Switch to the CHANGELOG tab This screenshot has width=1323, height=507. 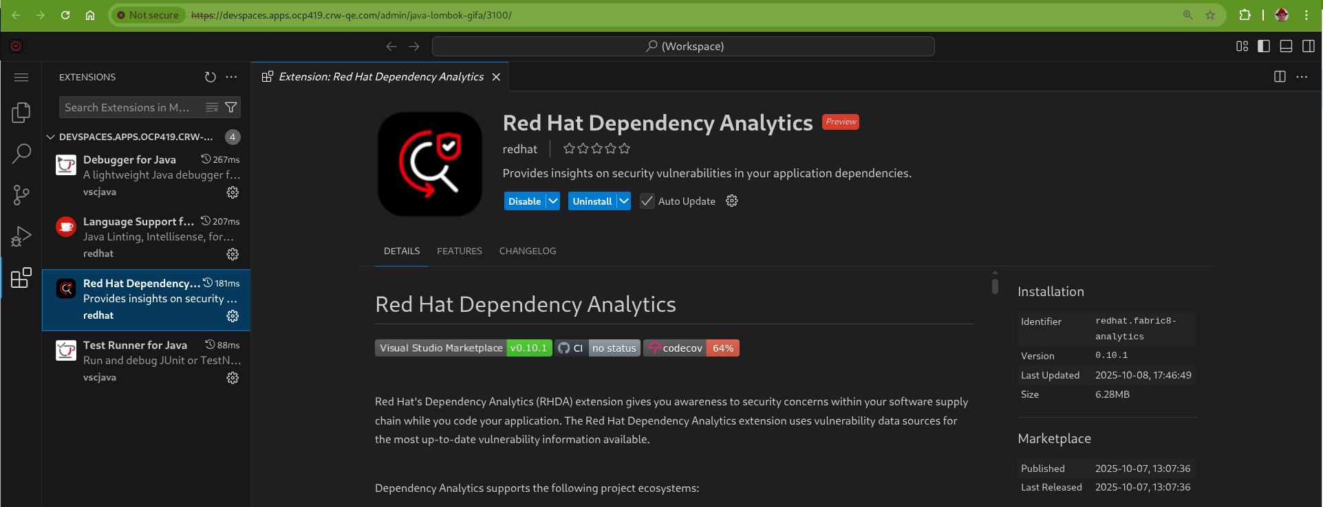[x=528, y=251]
